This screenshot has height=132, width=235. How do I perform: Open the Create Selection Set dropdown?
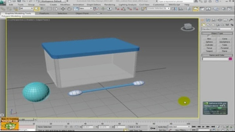pos(158,8)
